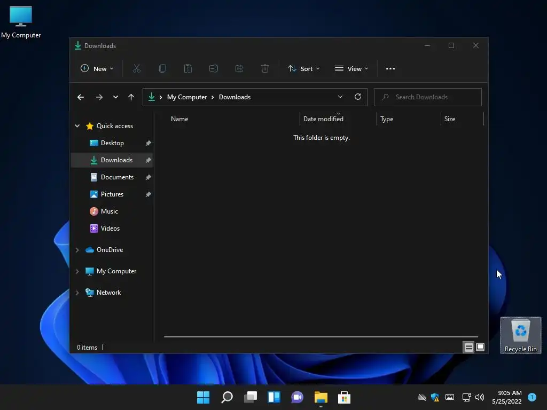Open the Sort options dropdown
Viewport: 547px width, 410px height.
click(304, 69)
